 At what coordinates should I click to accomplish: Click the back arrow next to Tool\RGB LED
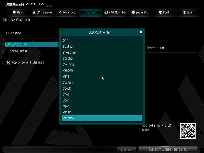pyautogui.click(x=5, y=20)
